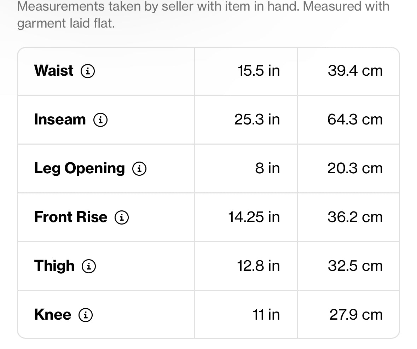The image size is (417, 349).
Task: Open the Inseam info icon
Action: (100, 120)
